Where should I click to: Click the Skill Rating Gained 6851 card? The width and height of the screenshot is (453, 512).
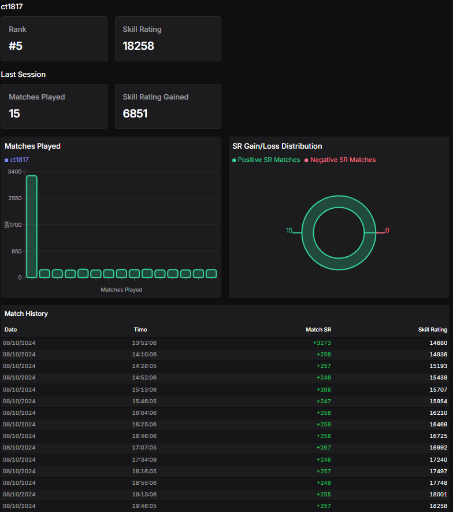168,106
